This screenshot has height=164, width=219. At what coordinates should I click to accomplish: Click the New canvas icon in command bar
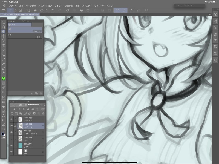click(x=28, y=10)
